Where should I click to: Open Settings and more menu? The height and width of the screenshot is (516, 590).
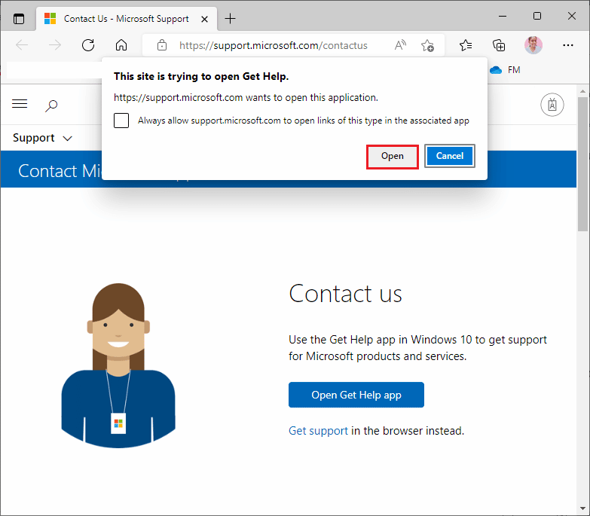tap(568, 45)
